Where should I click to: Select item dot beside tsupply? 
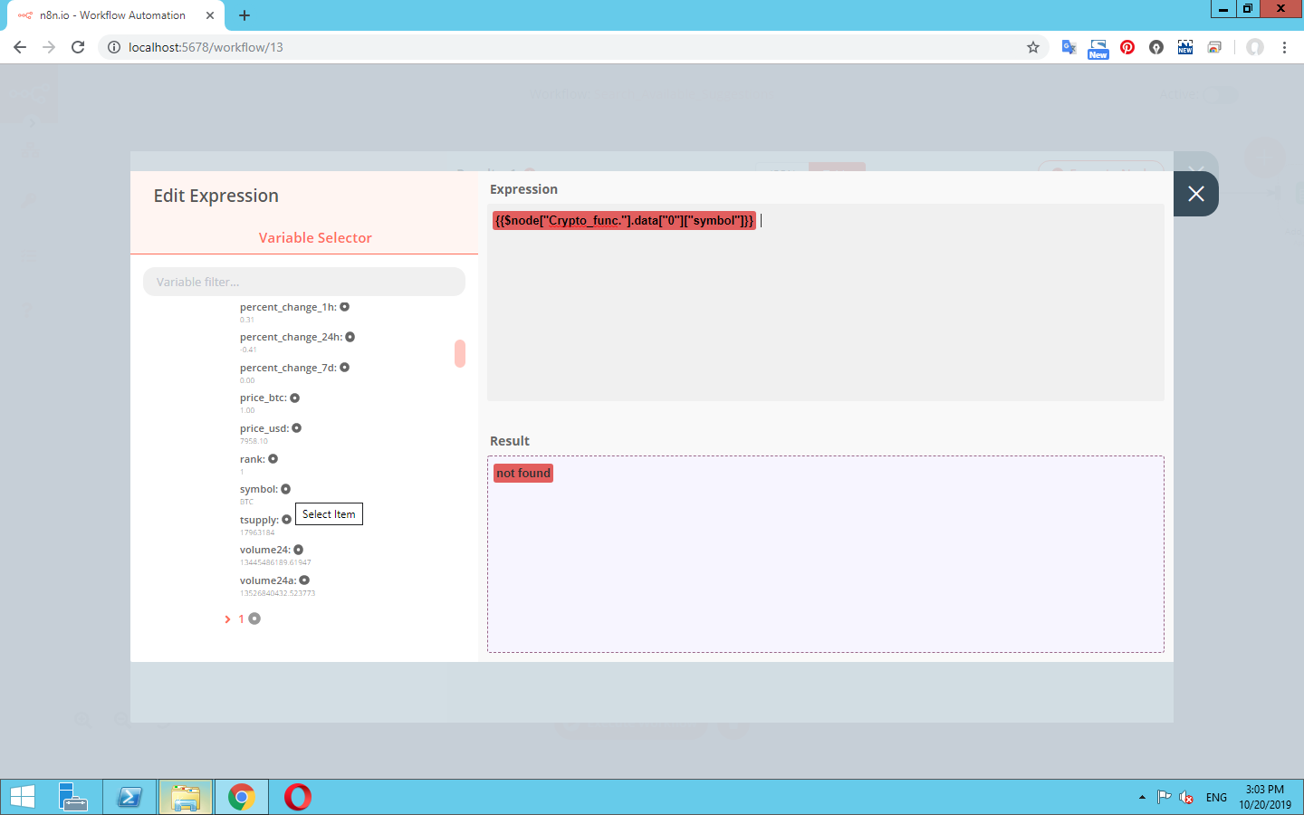coord(286,520)
